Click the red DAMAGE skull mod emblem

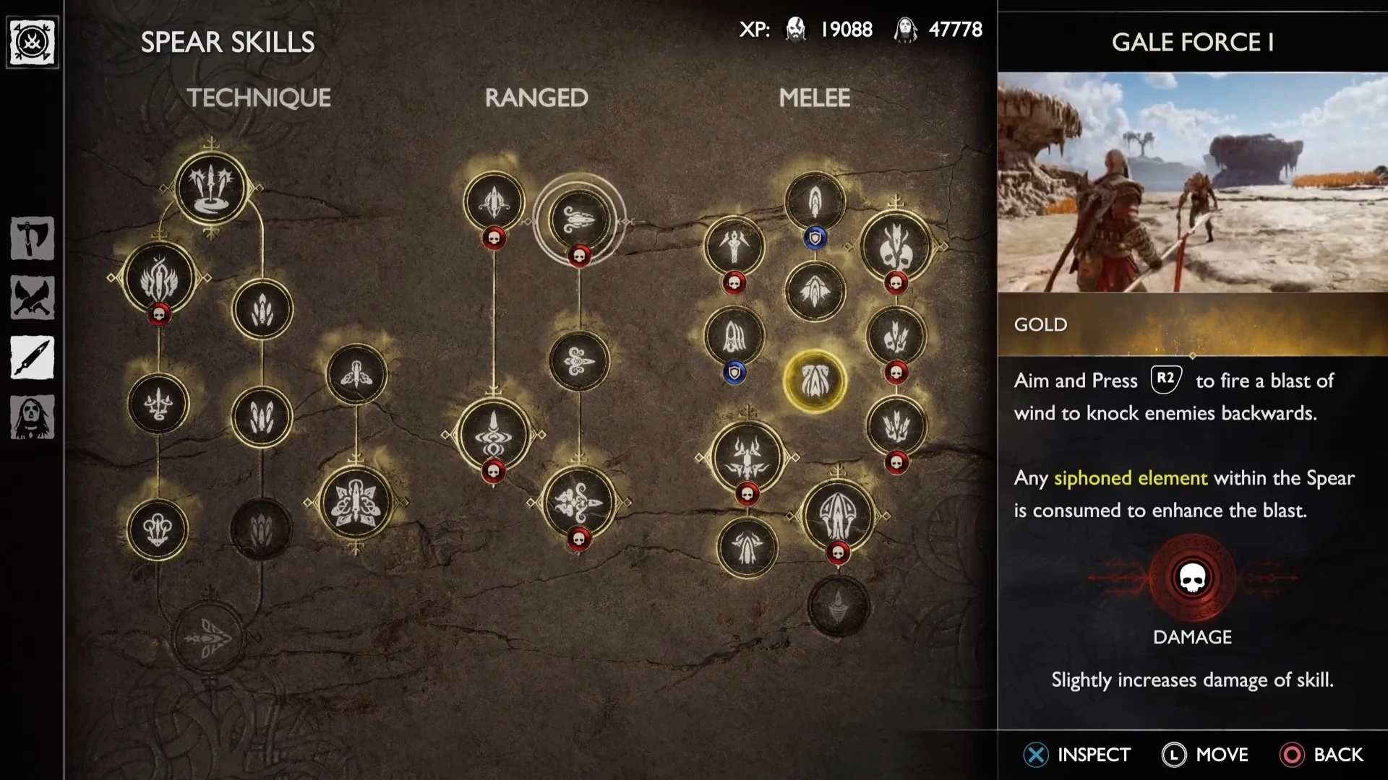pos(1193,578)
